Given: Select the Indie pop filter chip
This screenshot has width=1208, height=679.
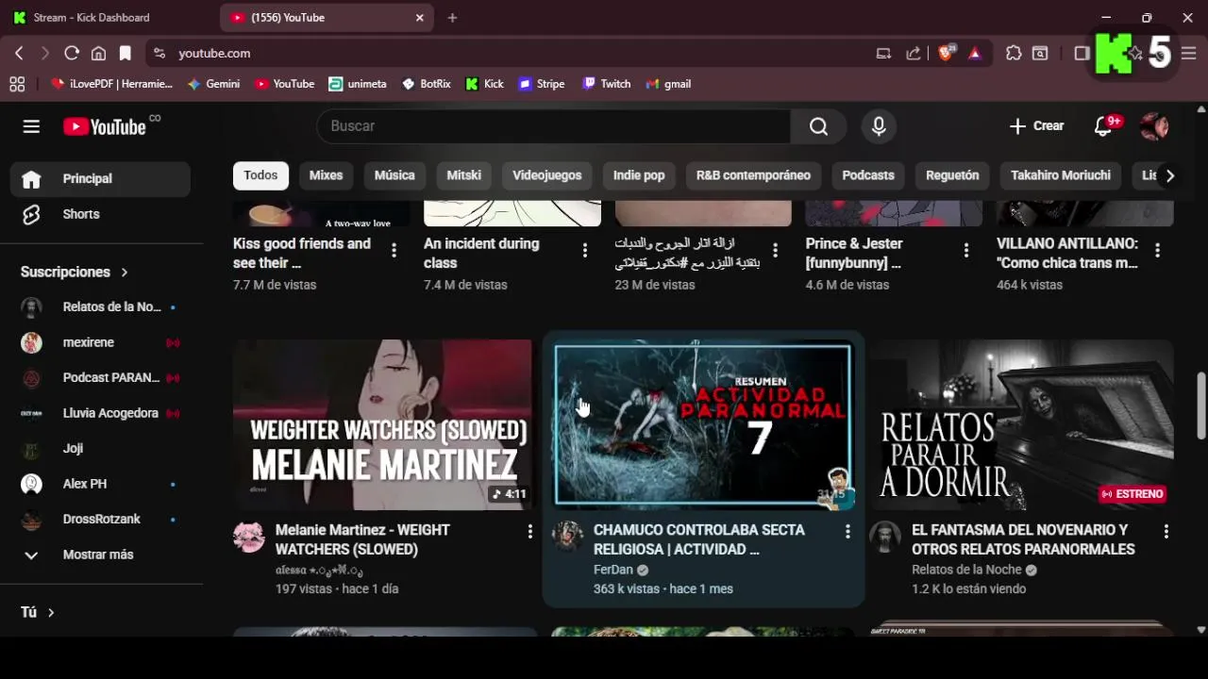Looking at the screenshot, I should click(x=639, y=175).
